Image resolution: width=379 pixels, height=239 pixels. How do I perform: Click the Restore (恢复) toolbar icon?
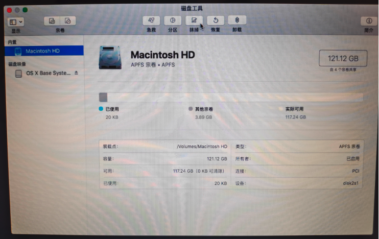216,20
